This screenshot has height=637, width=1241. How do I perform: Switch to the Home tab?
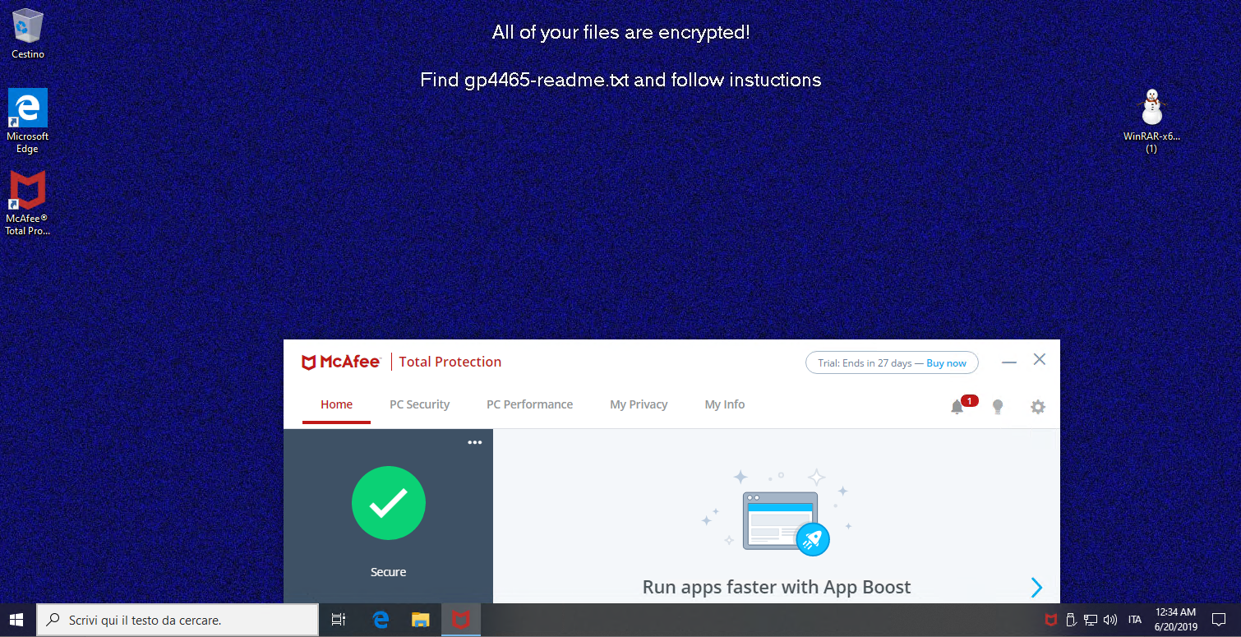(x=336, y=404)
